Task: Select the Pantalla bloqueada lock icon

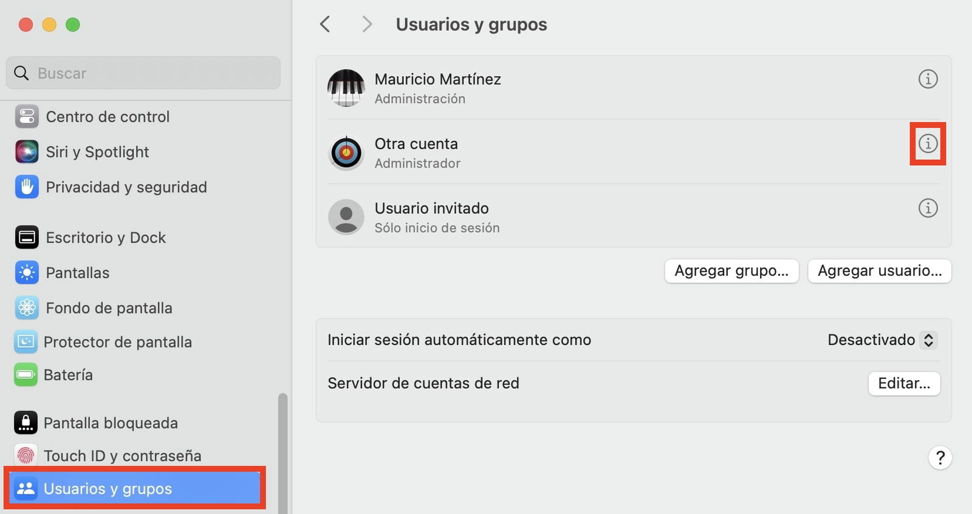Action: 26,423
